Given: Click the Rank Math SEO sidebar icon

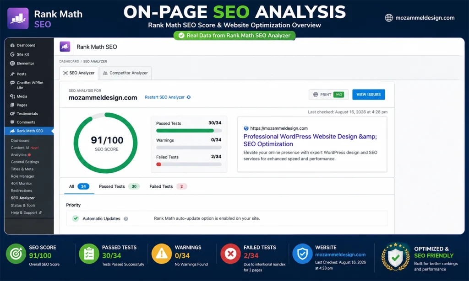Looking at the screenshot, I should (12, 131).
